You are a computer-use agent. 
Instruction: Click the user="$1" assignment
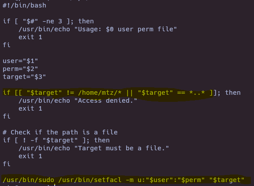tap(20, 61)
